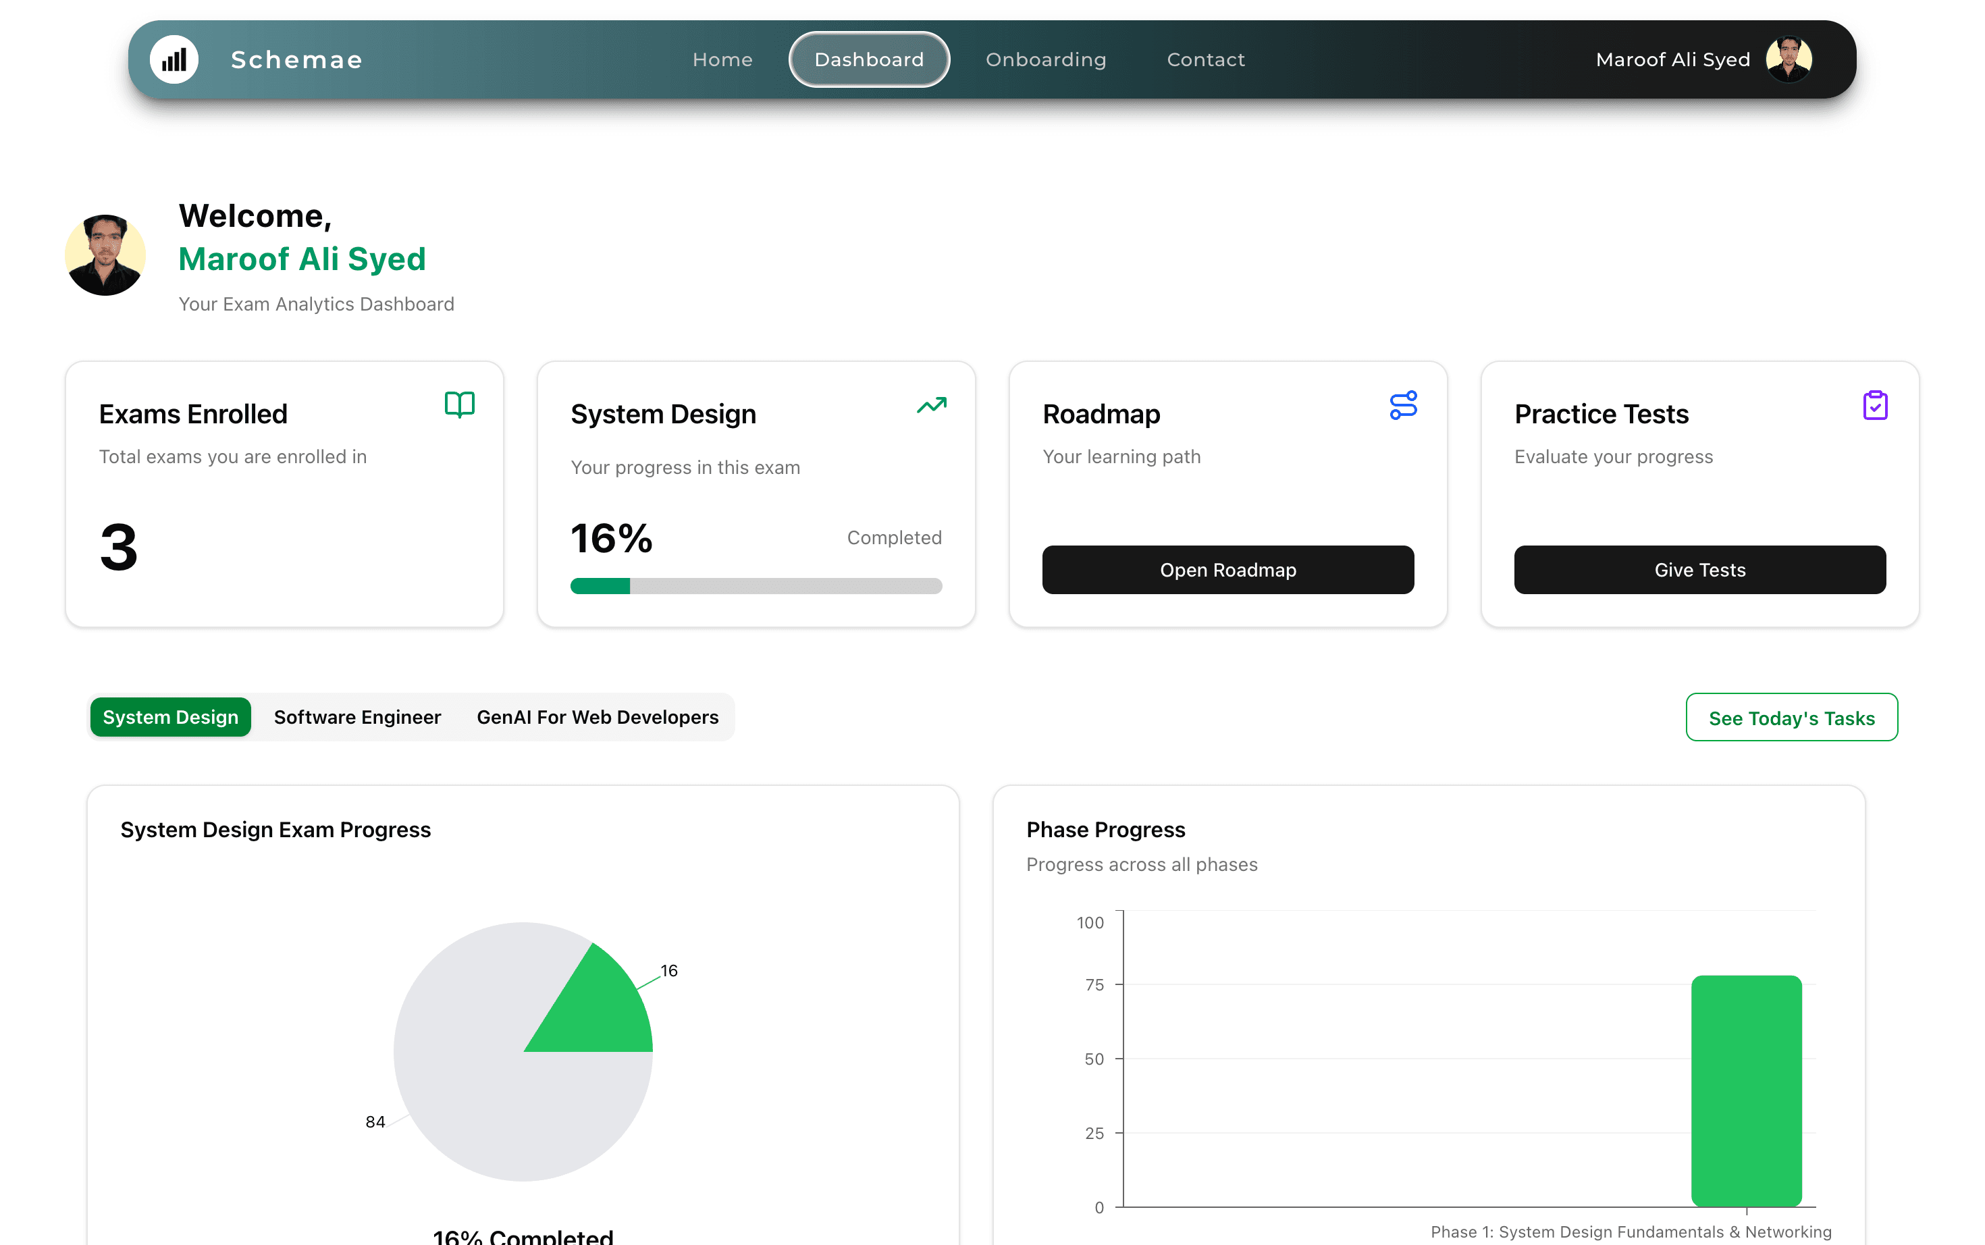
Task: Open the Contact nav item
Action: tap(1205, 59)
